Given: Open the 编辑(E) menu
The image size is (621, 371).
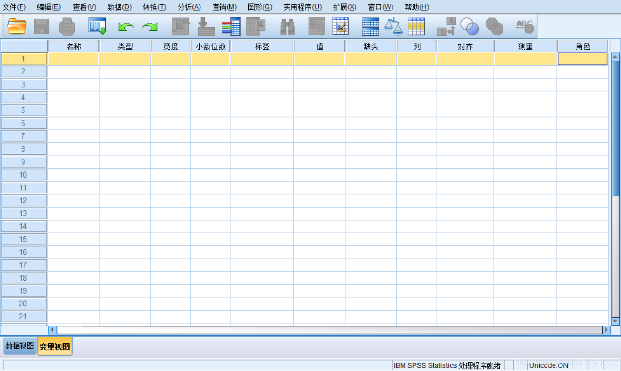Looking at the screenshot, I should pos(49,7).
